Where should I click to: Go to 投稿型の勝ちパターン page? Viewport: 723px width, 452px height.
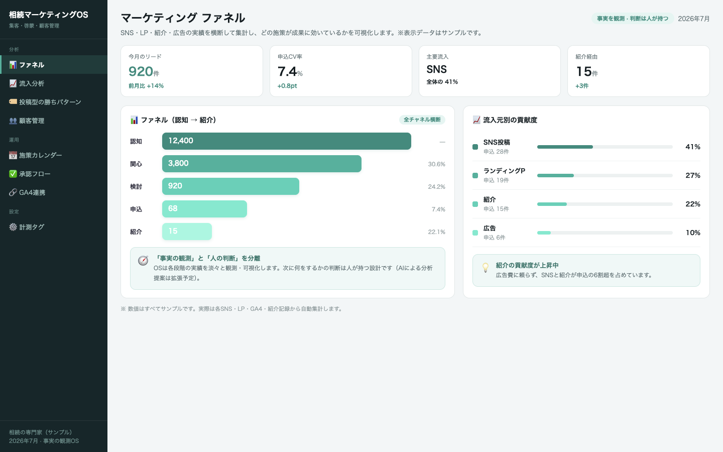(54, 102)
